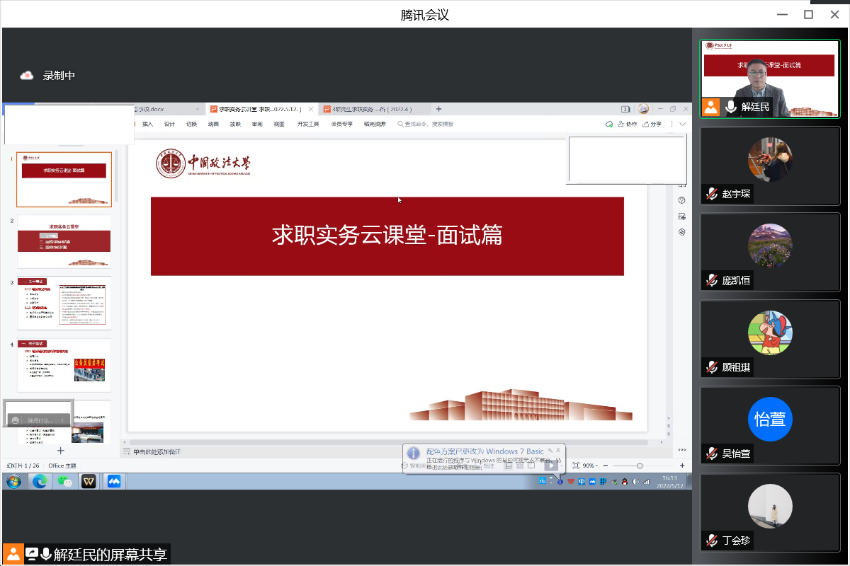Click the help question mark in side panel
This screenshot has width=850, height=566.
(x=681, y=200)
